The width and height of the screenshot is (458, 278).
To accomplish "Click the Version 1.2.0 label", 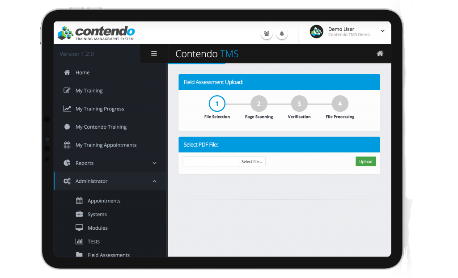I will [76, 54].
